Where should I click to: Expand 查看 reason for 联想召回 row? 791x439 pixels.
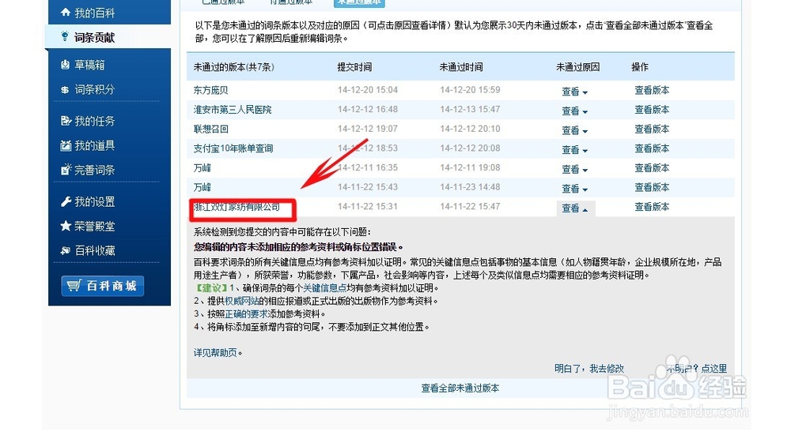tap(574, 130)
